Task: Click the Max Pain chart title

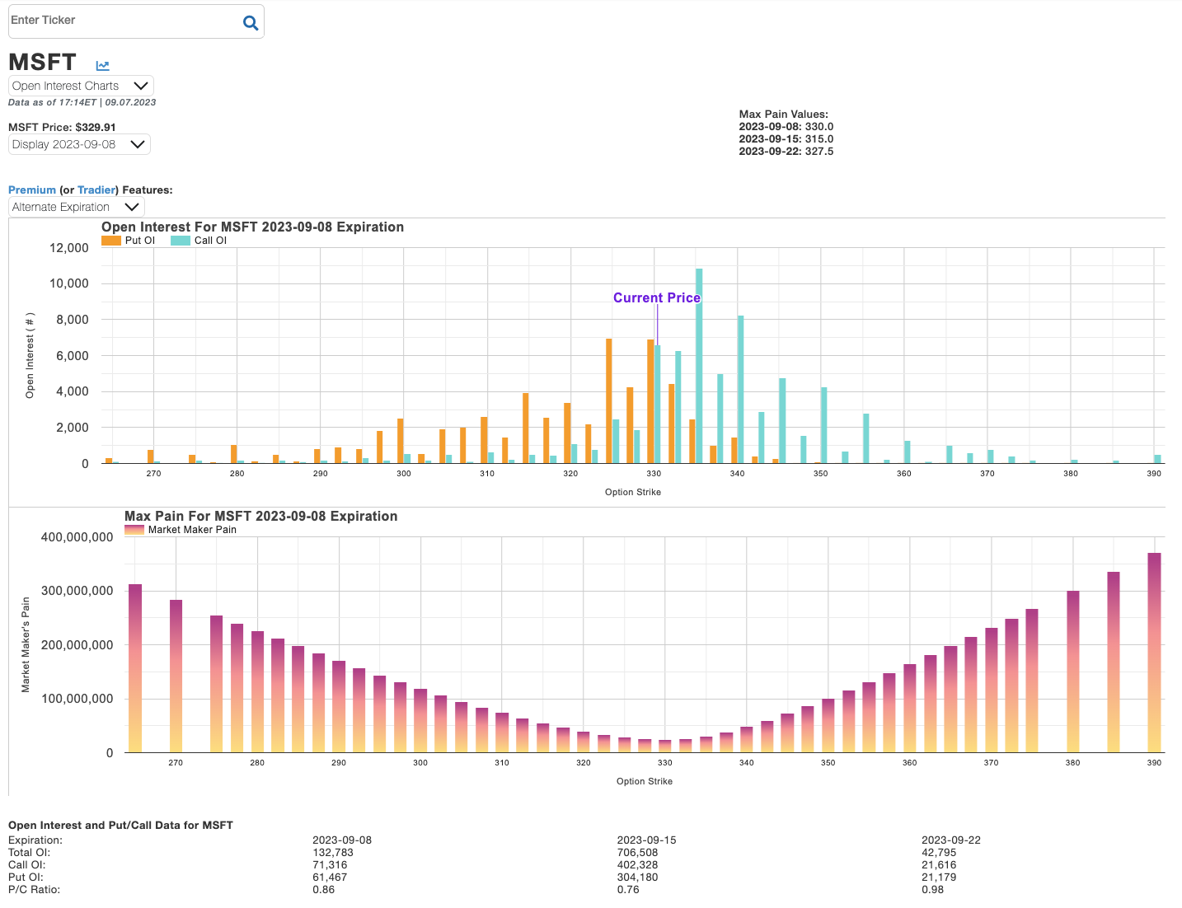Action: [260, 516]
